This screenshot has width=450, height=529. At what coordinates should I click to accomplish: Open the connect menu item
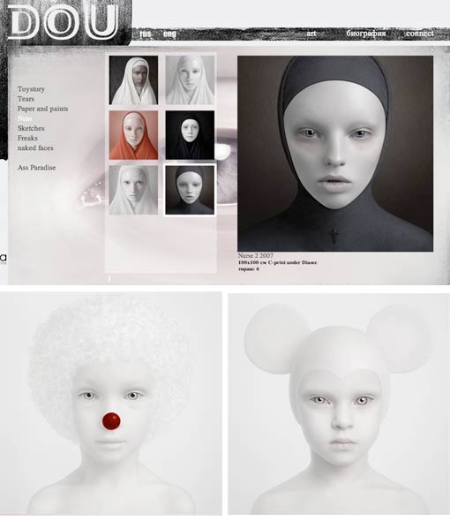click(x=420, y=33)
